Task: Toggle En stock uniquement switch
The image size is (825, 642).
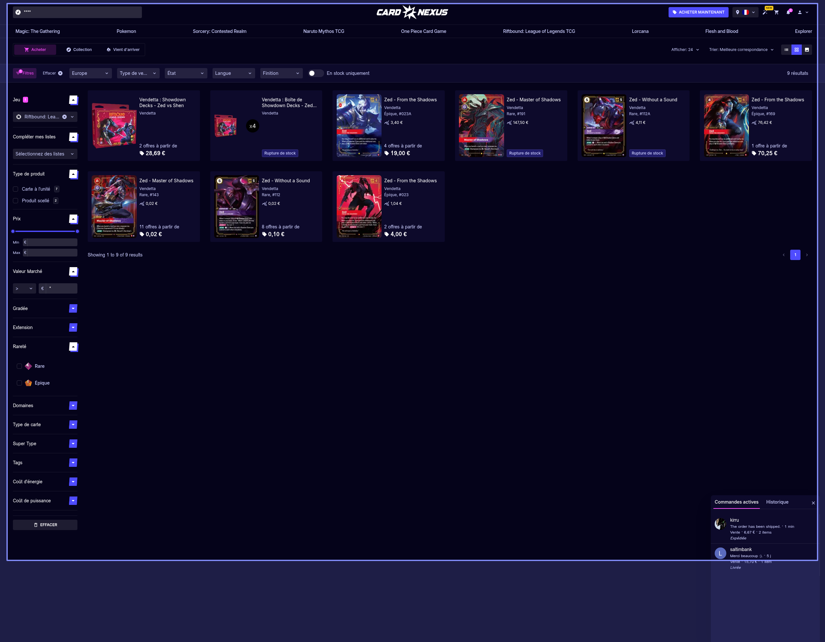Action: pos(315,73)
